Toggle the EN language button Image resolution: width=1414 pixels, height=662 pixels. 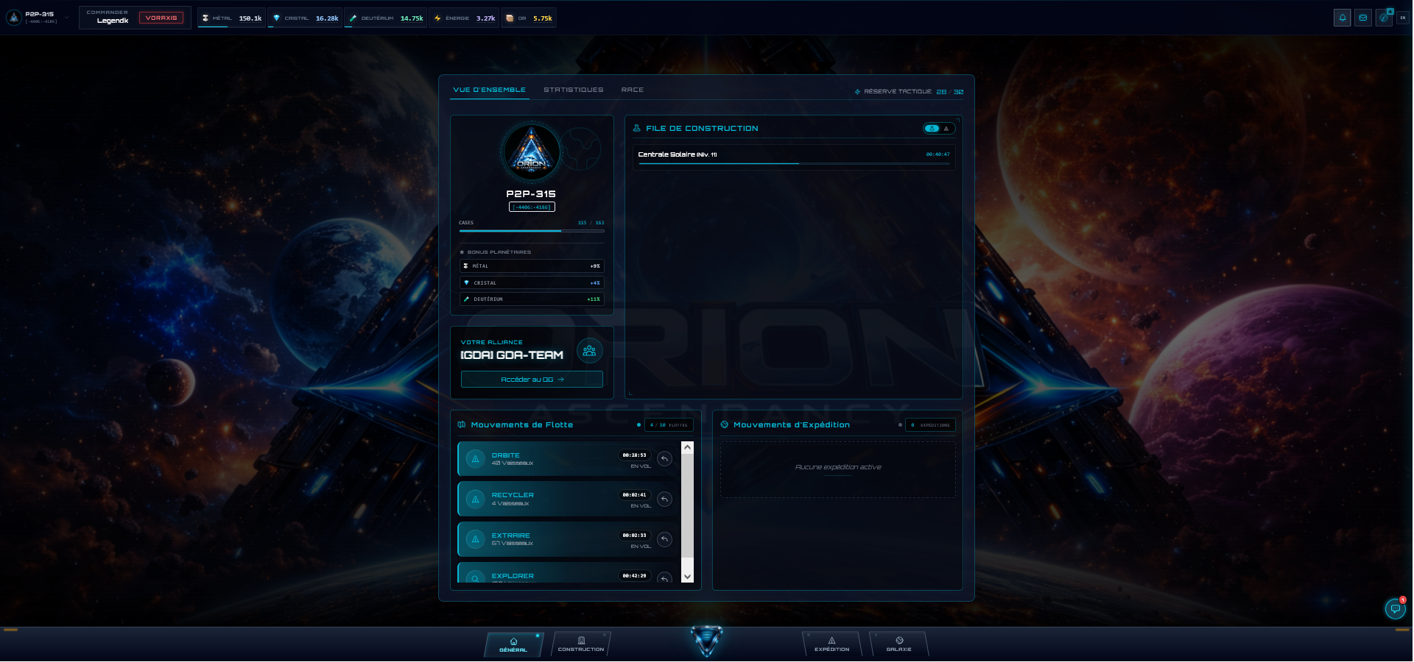(x=1402, y=18)
